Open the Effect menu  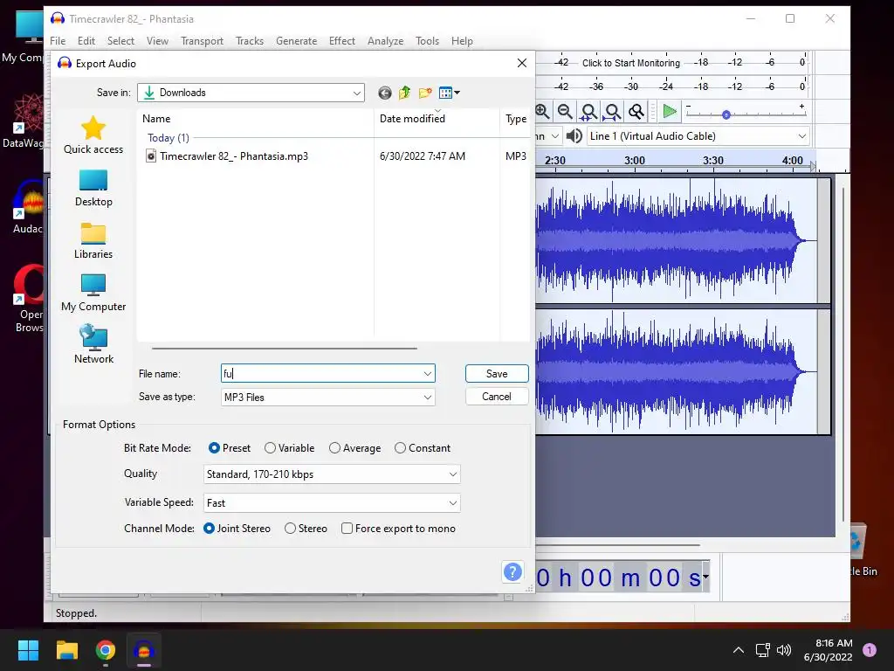coord(342,41)
